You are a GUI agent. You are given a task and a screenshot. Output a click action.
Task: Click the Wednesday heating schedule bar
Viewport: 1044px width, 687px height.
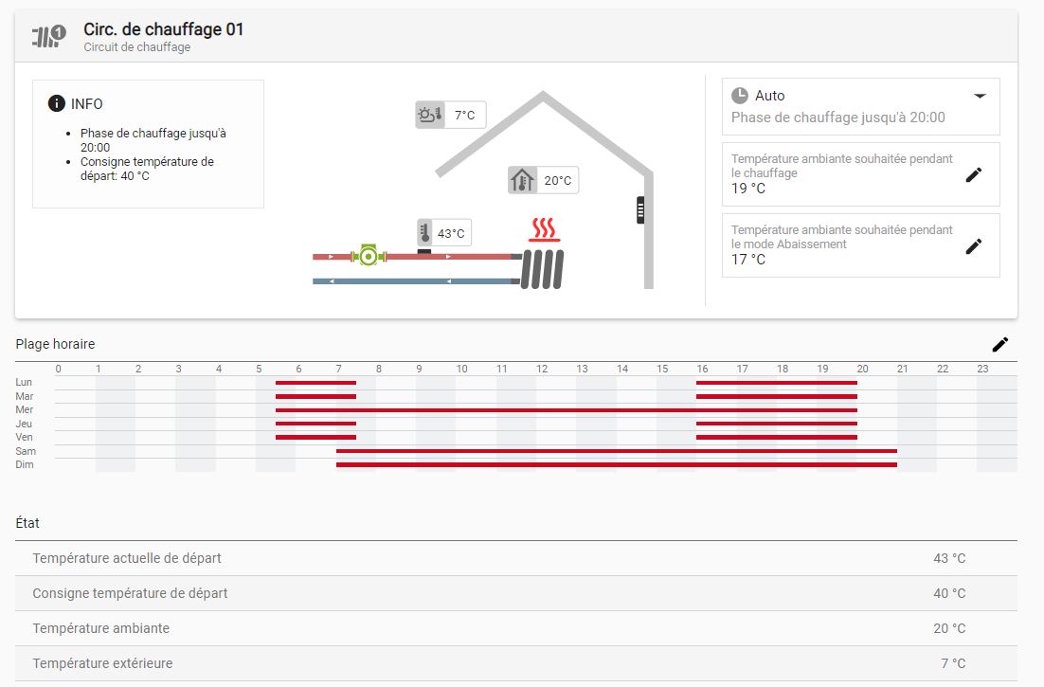tap(566, 410)
